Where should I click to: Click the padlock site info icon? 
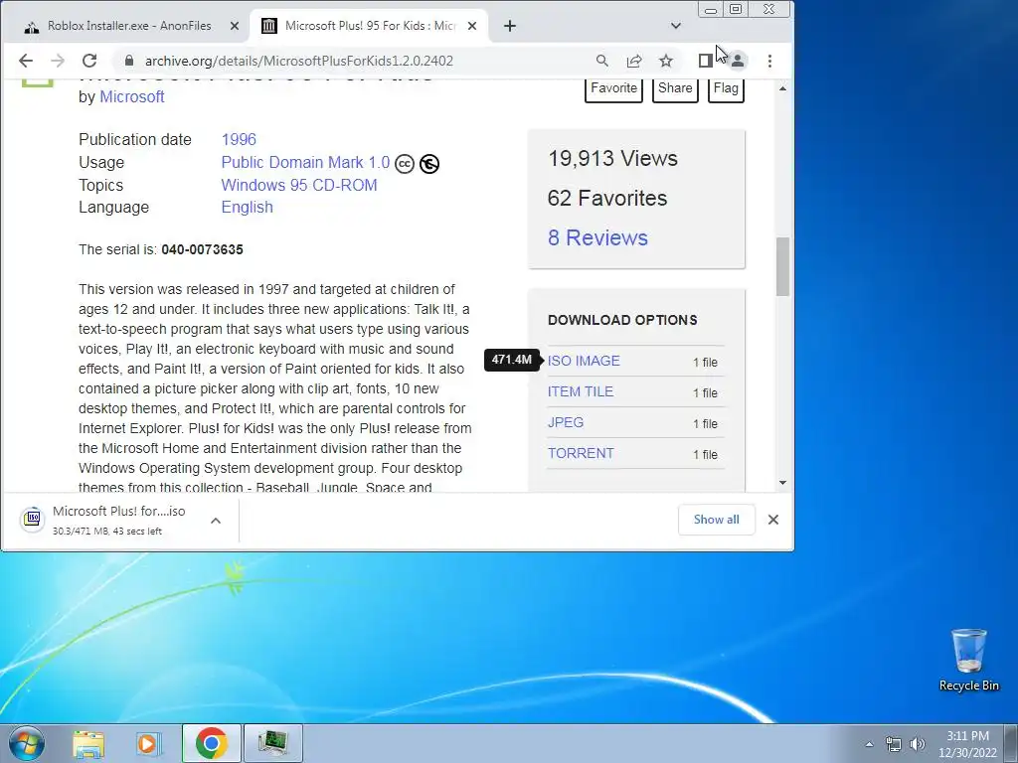[x=128, y=61]
